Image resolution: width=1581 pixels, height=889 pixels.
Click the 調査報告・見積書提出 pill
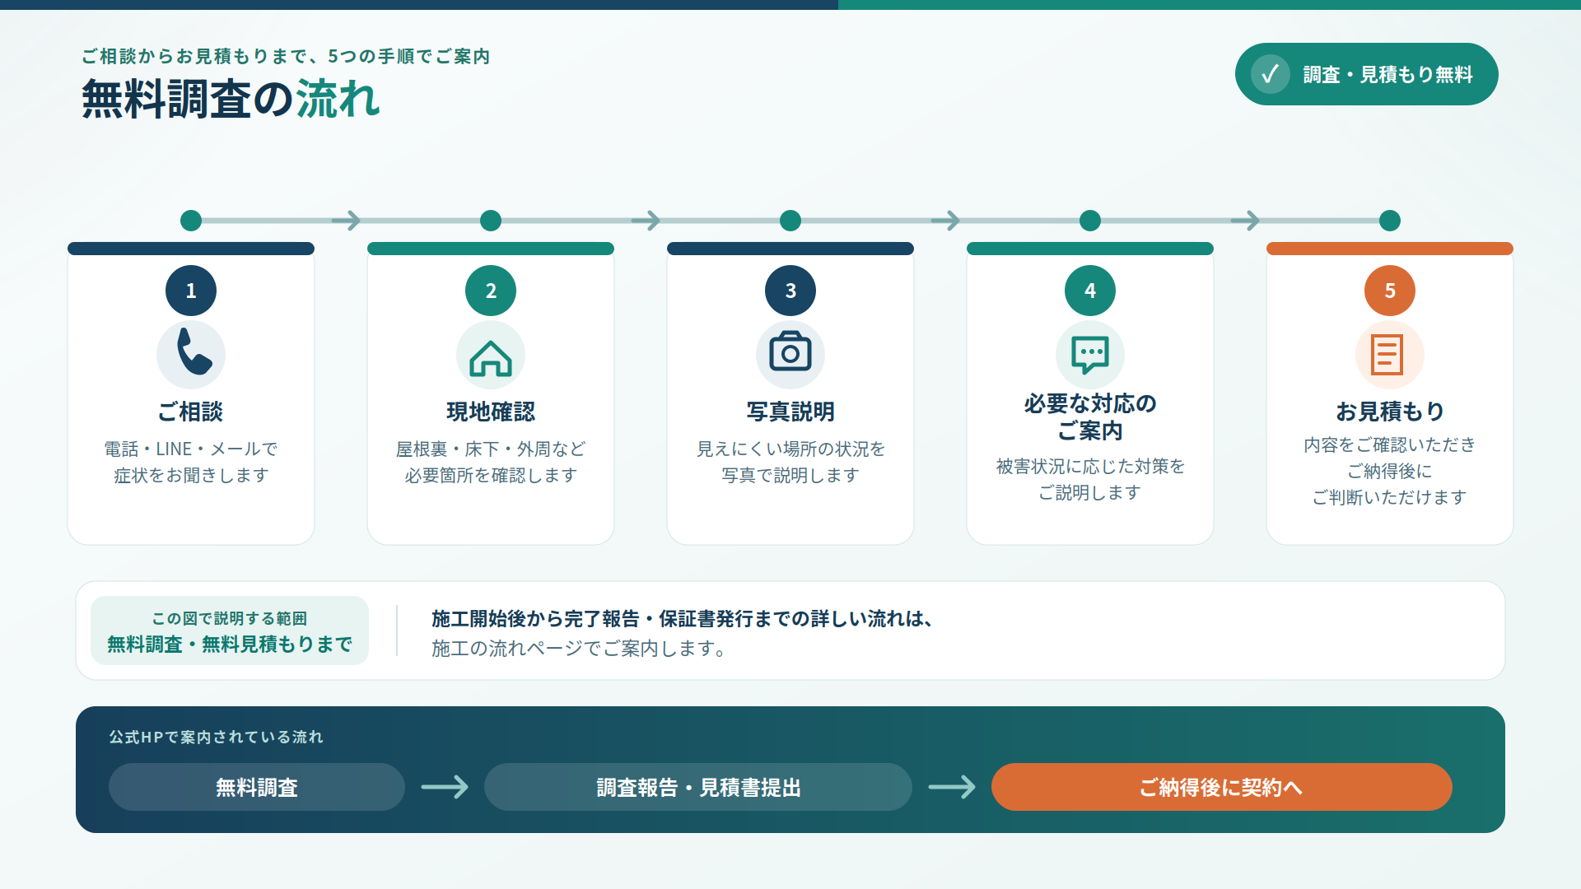698,787
